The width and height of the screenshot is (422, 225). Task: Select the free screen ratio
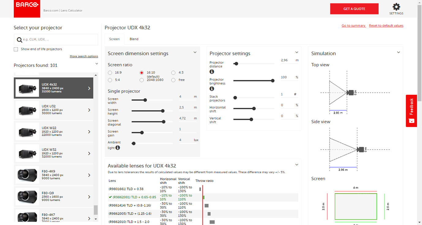coord(173,80)
